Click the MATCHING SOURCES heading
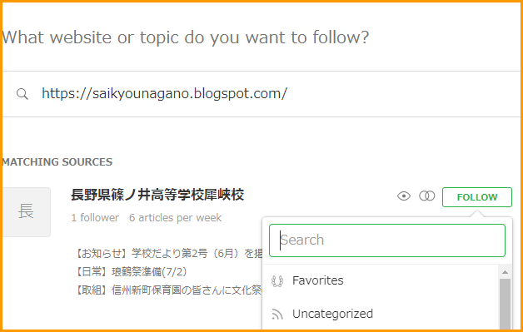Viewport: 523px width, 332px height. pyautogui.click(x=57, y=162)
